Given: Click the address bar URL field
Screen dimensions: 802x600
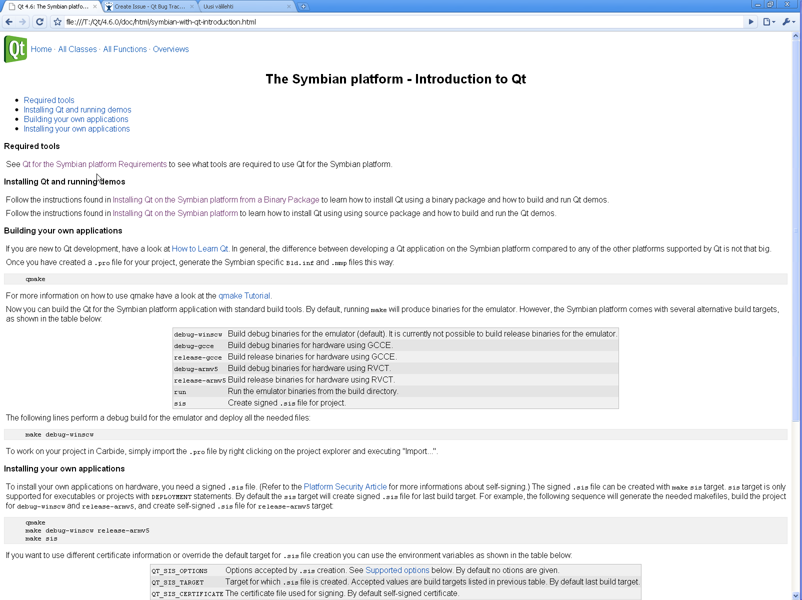Looking at the screenshot, I should pyautogui.click(x=400, y=22).
